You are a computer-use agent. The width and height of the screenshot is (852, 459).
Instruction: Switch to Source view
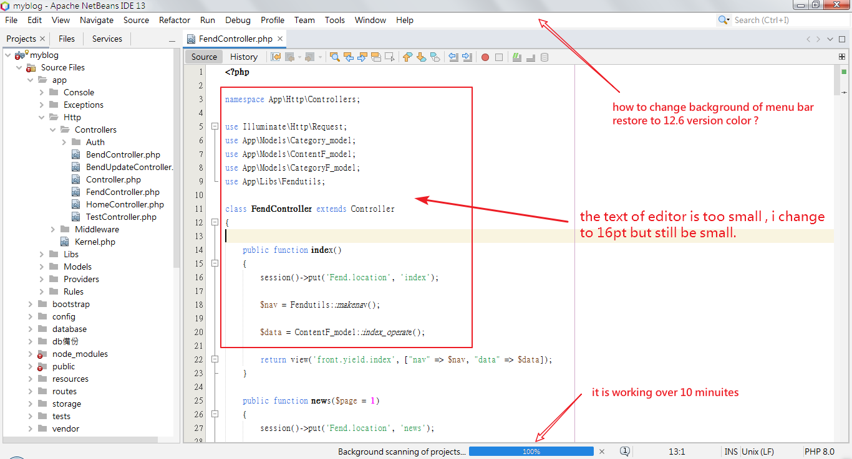click(x=204, y=57)
